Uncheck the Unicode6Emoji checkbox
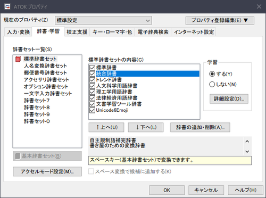This screenshot has height=198, width=266. (x=92, y=110)
